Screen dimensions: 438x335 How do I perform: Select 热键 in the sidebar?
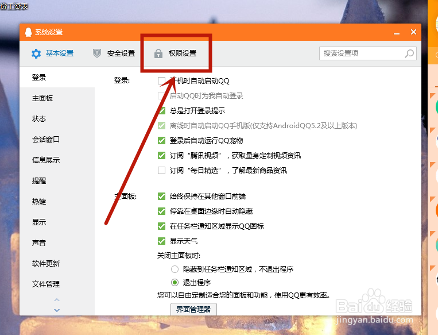point(57,201)
